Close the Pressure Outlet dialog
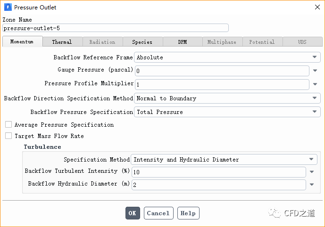The image size is (325, 227). [x=316, y=8]
